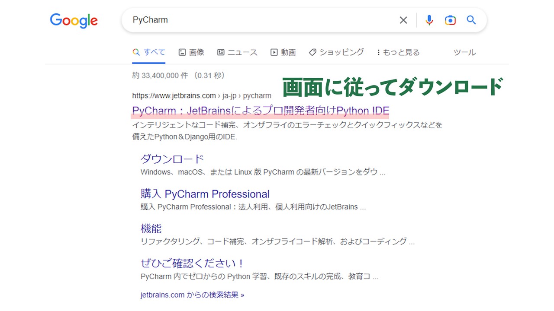Open the ダウンロード sitelink

click(x=172, y=159)
